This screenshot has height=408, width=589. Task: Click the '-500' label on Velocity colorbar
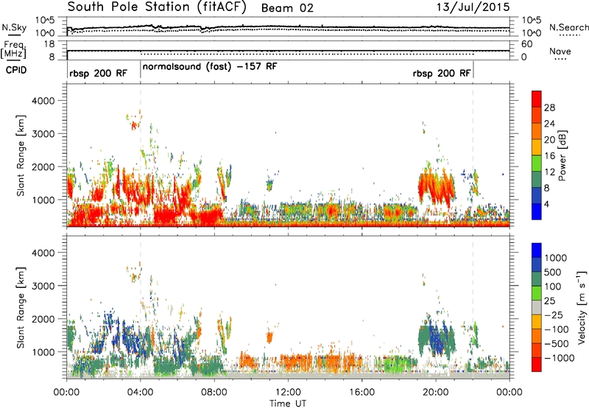[557, 343]
